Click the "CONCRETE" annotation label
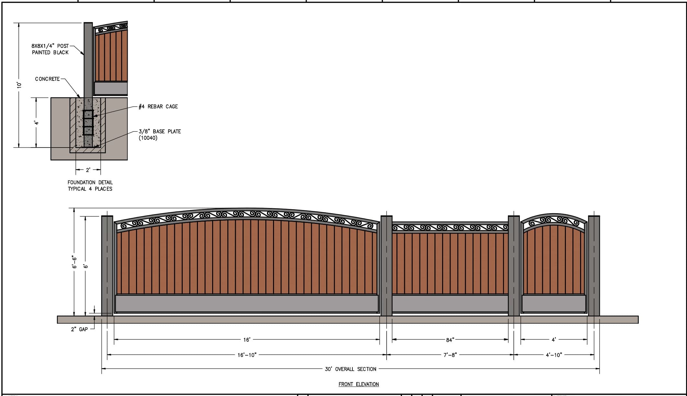This screenshot has height=396, width=687. point(47,79)
